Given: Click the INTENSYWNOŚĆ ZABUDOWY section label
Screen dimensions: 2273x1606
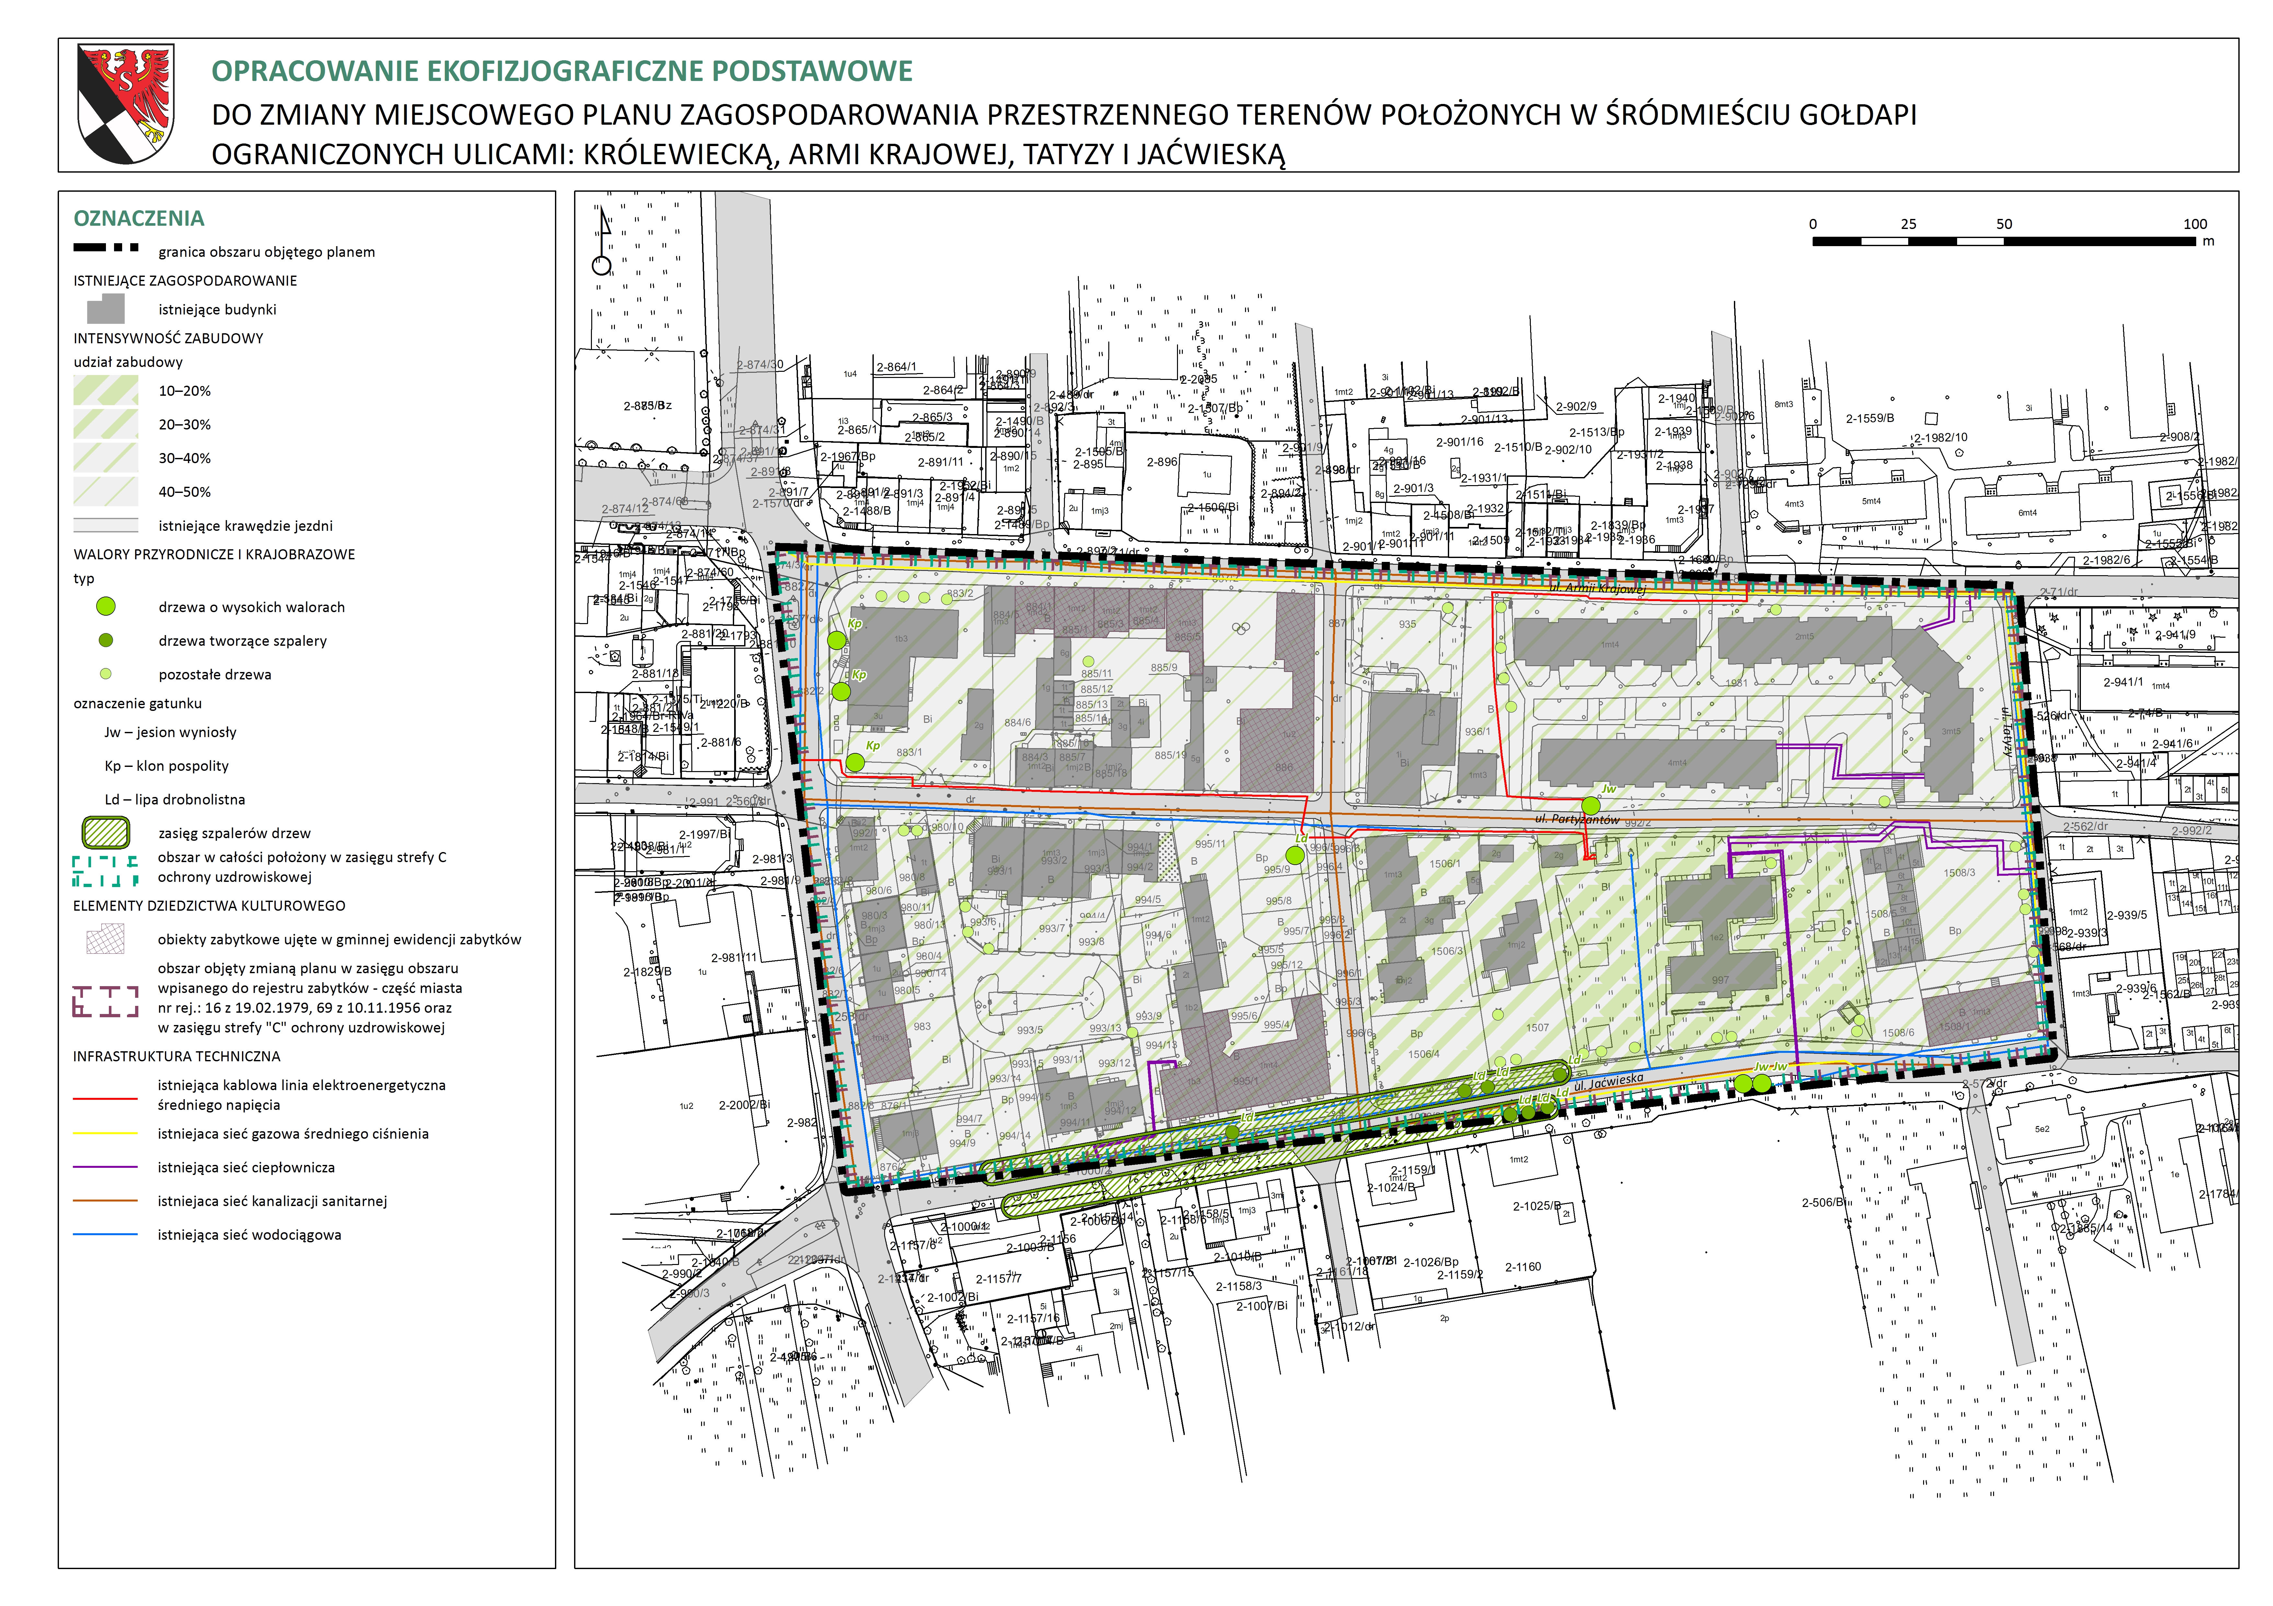Looking at the screenshot, I should pos(168,338).
